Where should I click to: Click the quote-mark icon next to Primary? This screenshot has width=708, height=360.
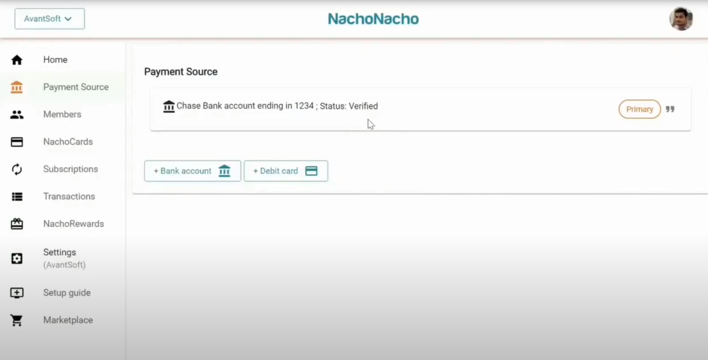point(670,109)
